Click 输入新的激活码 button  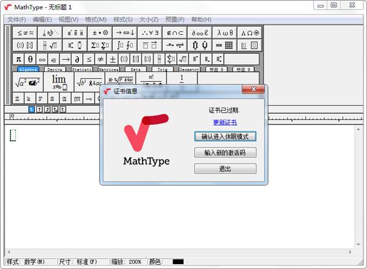[x=225, y=152]
